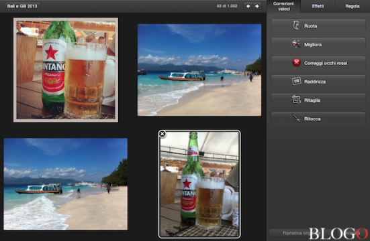
Task: Go to next photo with right arrow
Action: [x=257, y=6]
